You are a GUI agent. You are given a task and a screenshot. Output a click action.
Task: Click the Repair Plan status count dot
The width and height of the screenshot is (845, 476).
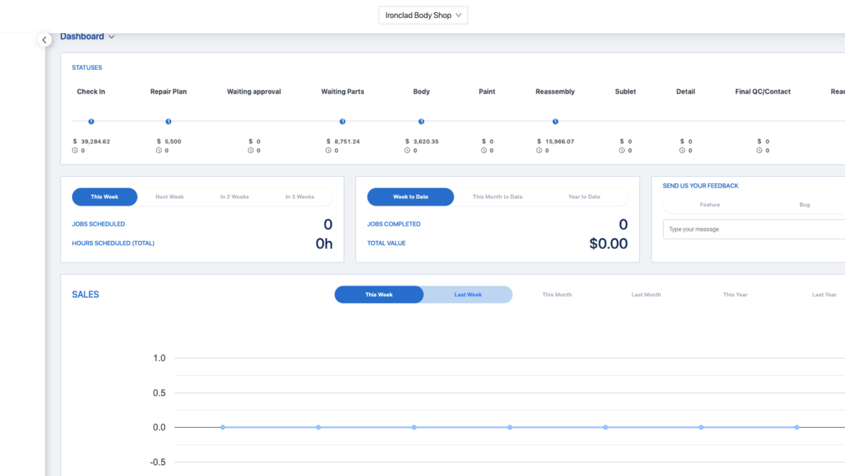coord(168,122)
